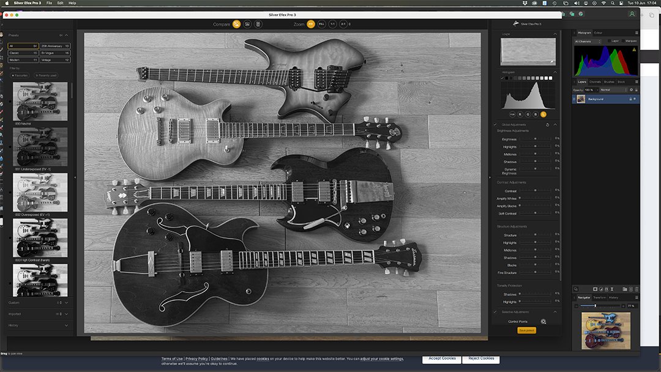The width and height of the screenshot is (661, 372).
Task: Switch to split preview compare icon
Action: tap(247, 24)
